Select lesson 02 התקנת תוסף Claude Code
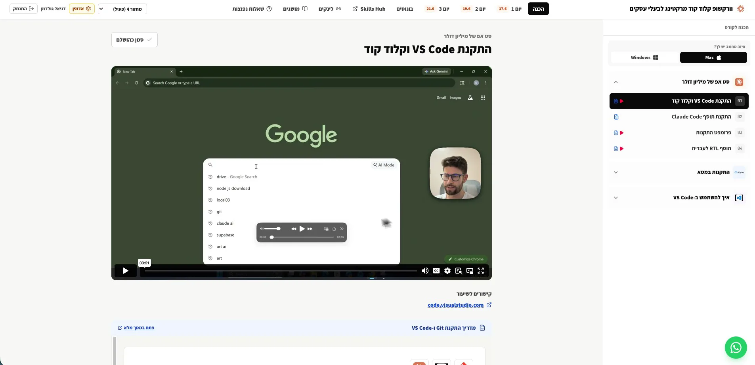The height and width of the screenshot is (365, 755). point(679,117)
